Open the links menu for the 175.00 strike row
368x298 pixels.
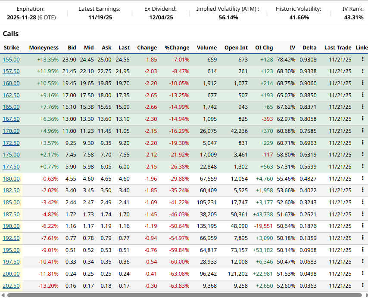[x=362, y=154]
